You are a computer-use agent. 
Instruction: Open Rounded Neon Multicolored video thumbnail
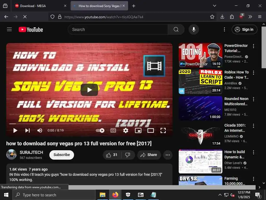[200, 108]
